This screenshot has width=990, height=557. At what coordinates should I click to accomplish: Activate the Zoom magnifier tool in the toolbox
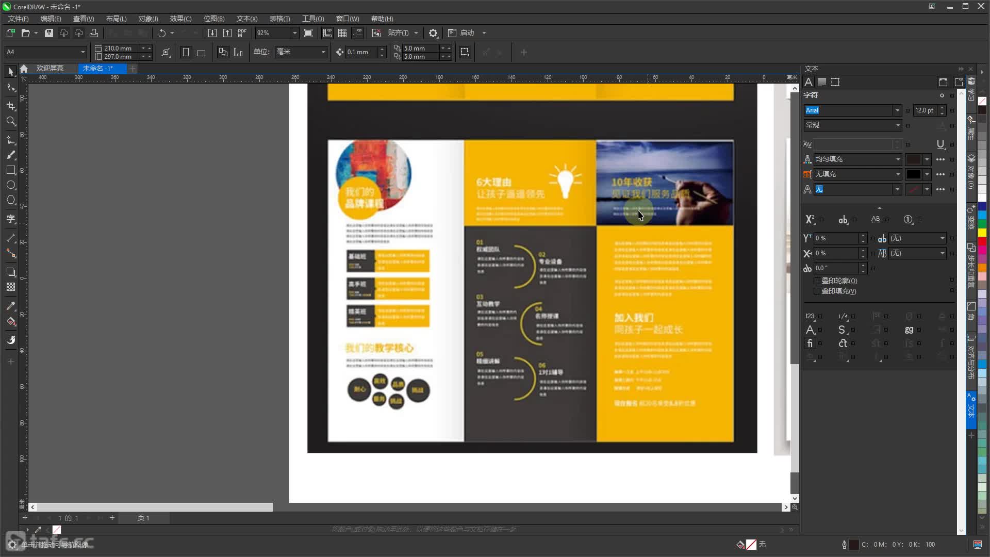[11, 121]
